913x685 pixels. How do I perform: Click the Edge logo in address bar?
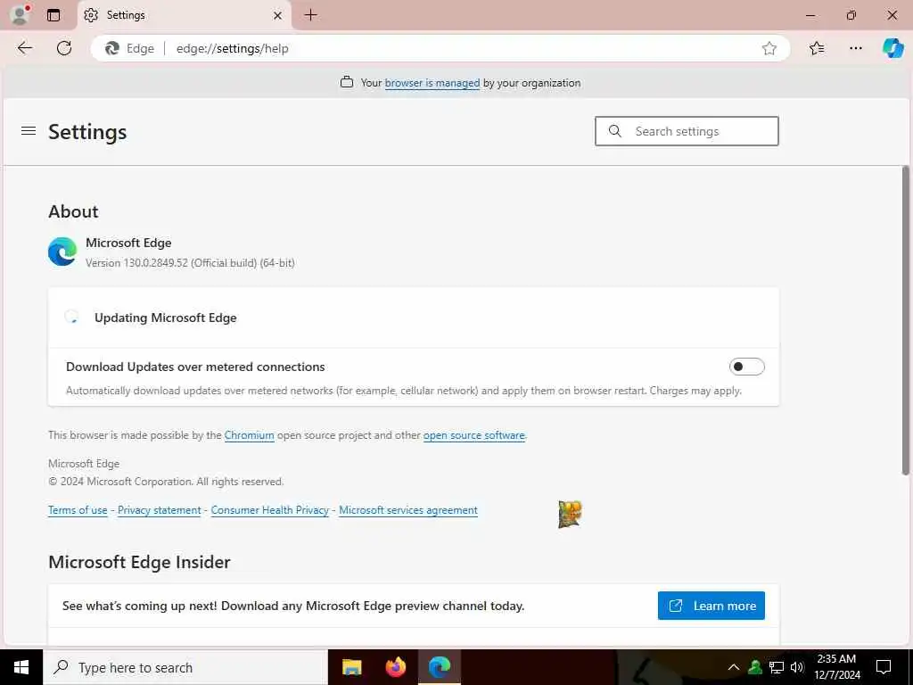click(111, 48)
